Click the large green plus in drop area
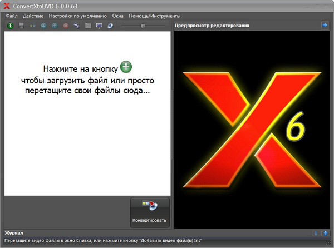This screenshot has width=334, height=248. [x=126, y=68]
